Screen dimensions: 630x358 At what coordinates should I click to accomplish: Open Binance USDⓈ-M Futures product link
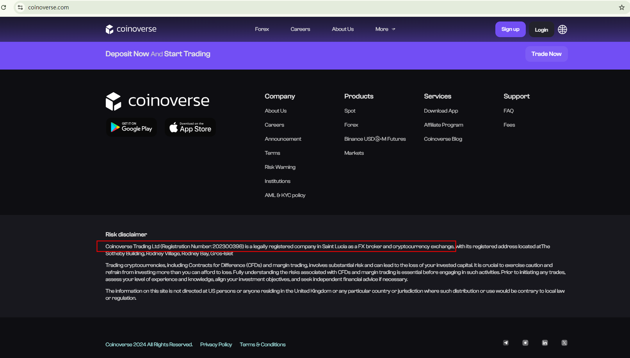375,139
